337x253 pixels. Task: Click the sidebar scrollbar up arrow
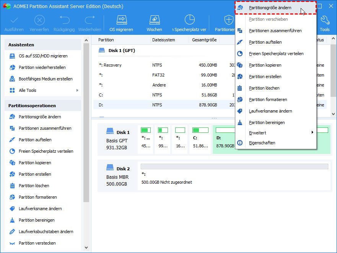(x=86, y=40)
